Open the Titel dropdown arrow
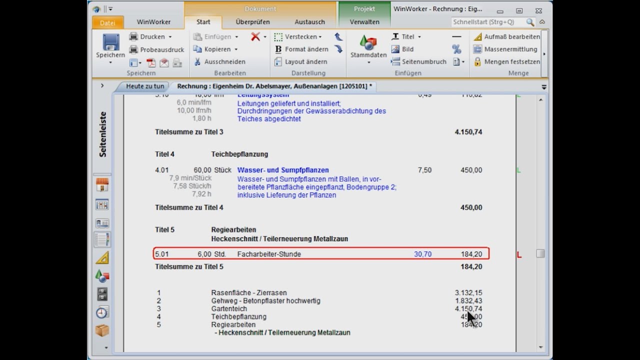Image resolution: width=640 pixels, height=360 pixels. pos(419,36)
